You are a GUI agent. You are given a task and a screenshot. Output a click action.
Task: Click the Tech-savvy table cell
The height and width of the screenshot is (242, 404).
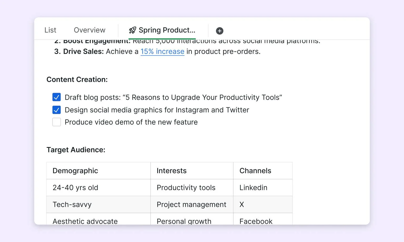tap(98, 204)
